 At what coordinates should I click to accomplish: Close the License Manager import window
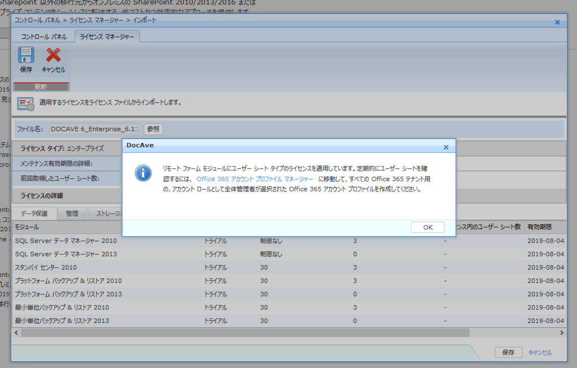(x=557, y=22)
